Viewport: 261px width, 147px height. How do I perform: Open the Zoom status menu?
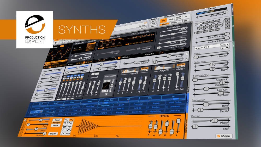tap(153, 26)
